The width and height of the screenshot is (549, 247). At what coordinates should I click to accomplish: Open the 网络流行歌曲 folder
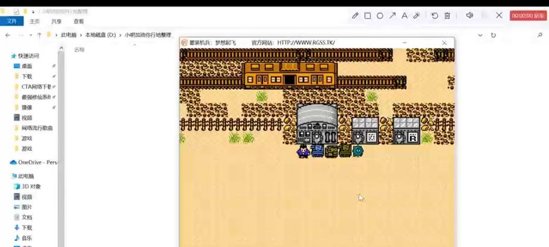pos(37,128)
